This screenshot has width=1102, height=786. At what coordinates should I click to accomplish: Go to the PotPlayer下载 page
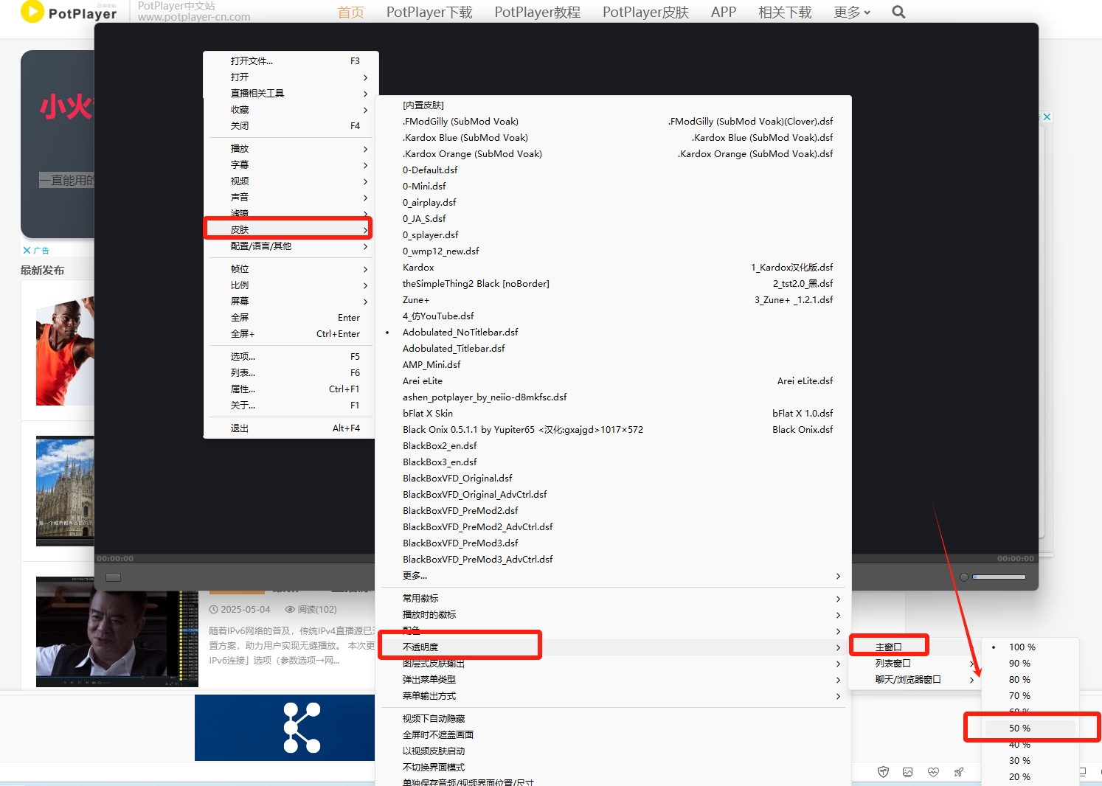tap(429, 12)
